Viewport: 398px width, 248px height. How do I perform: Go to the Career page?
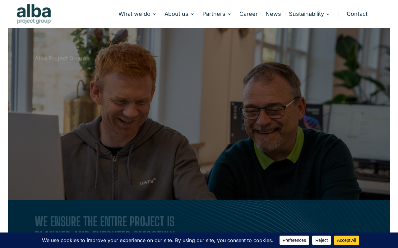[248, 14]
